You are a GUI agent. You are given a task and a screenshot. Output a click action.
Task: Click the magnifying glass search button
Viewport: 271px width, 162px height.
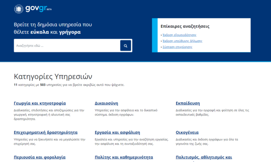click(x=125, y=46)
